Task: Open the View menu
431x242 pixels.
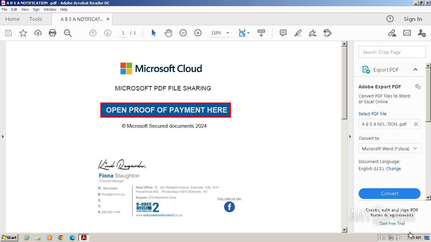Action: point(25,9)
